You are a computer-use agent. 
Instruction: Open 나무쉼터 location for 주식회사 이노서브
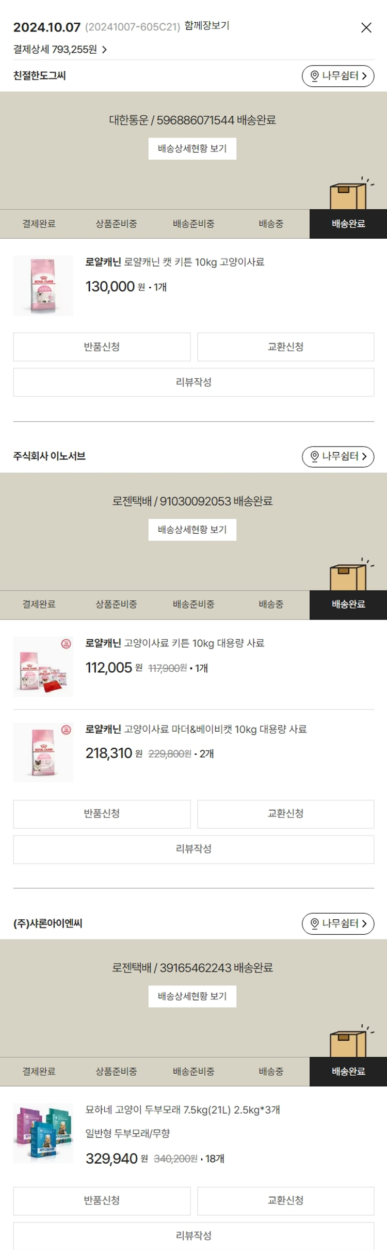[338, 457]
